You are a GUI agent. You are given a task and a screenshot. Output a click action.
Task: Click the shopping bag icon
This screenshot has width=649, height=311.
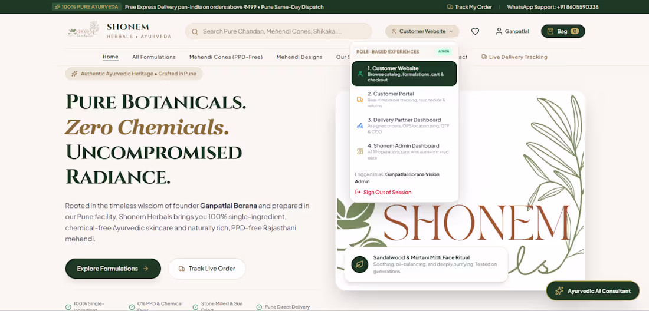pyautogui.click(x=550, y=31)
